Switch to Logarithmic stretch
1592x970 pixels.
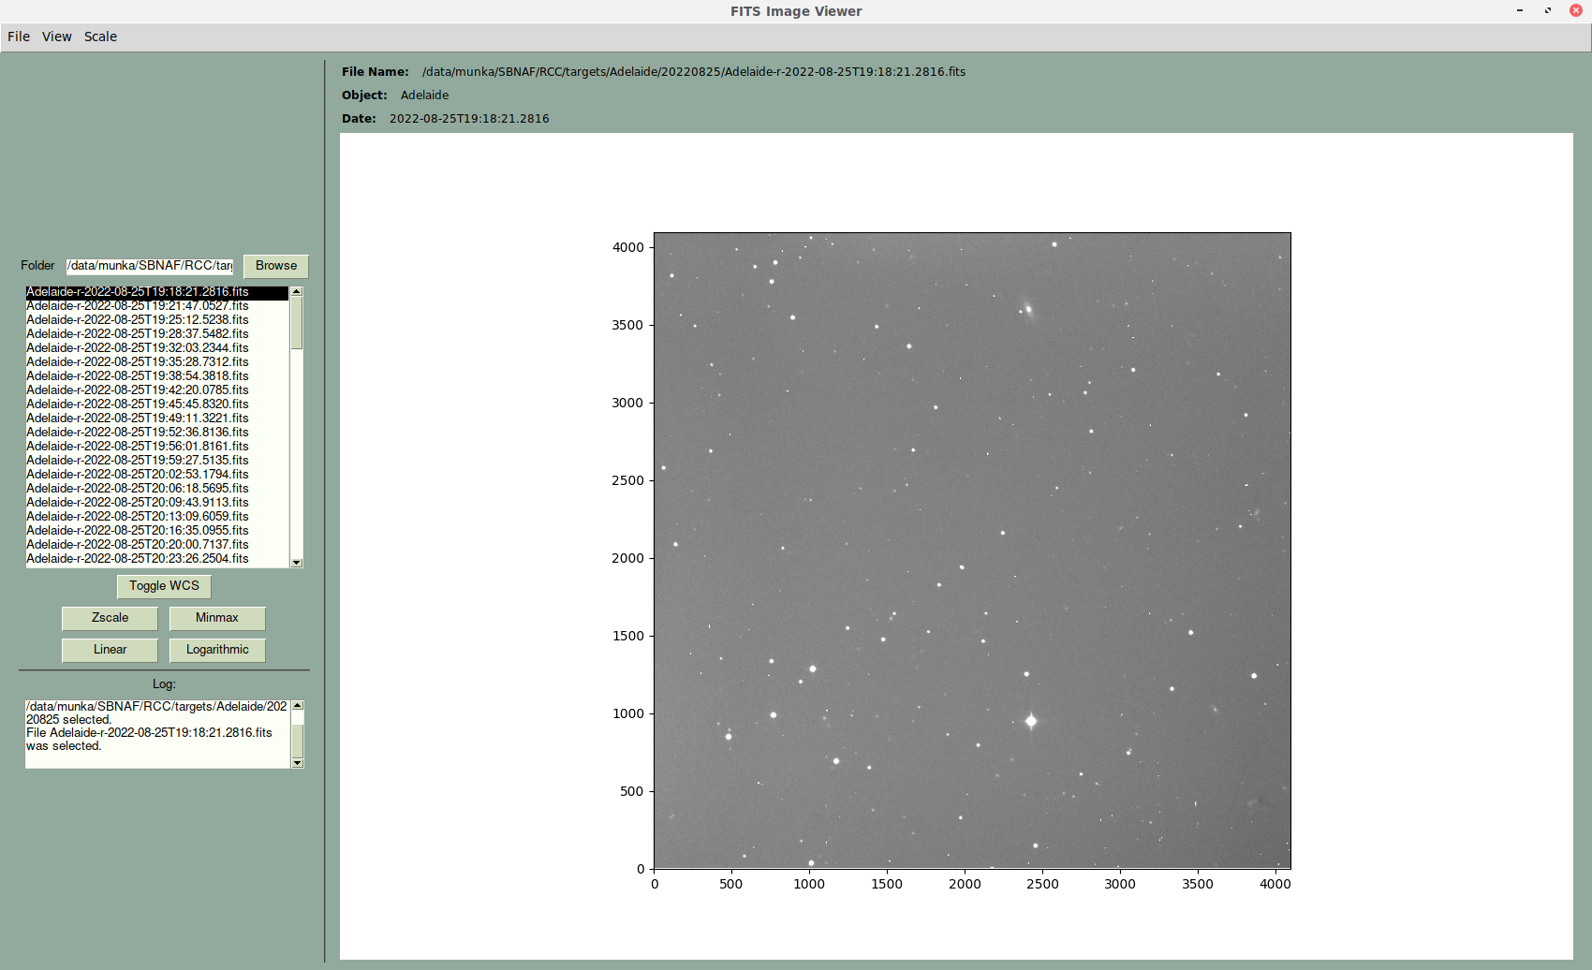click(217, 650)
